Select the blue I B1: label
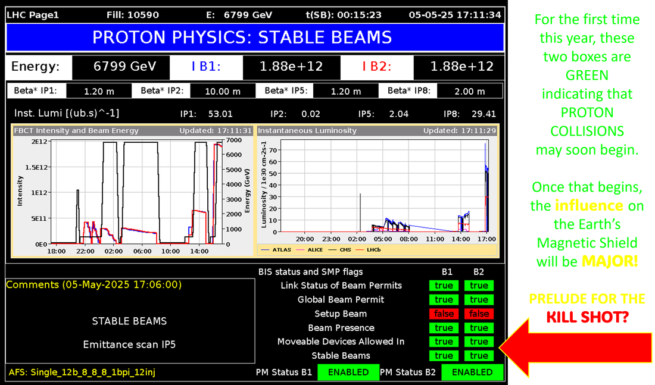The width and height of the screenshot is (655, 385). coord(206,67)
